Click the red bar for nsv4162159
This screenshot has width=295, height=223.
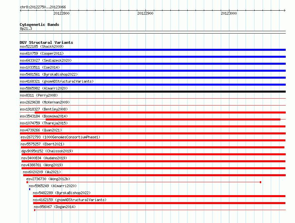pos(159,203)
